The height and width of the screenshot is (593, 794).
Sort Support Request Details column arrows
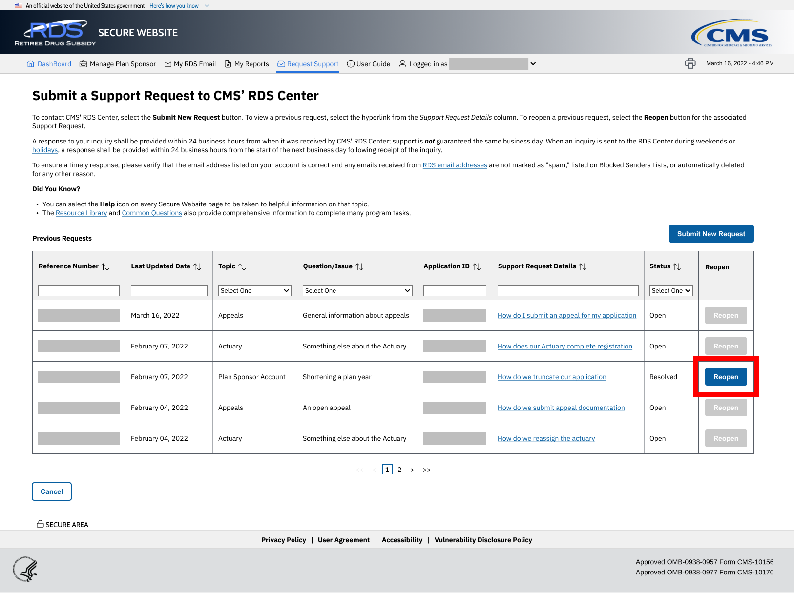coord(583,266)
